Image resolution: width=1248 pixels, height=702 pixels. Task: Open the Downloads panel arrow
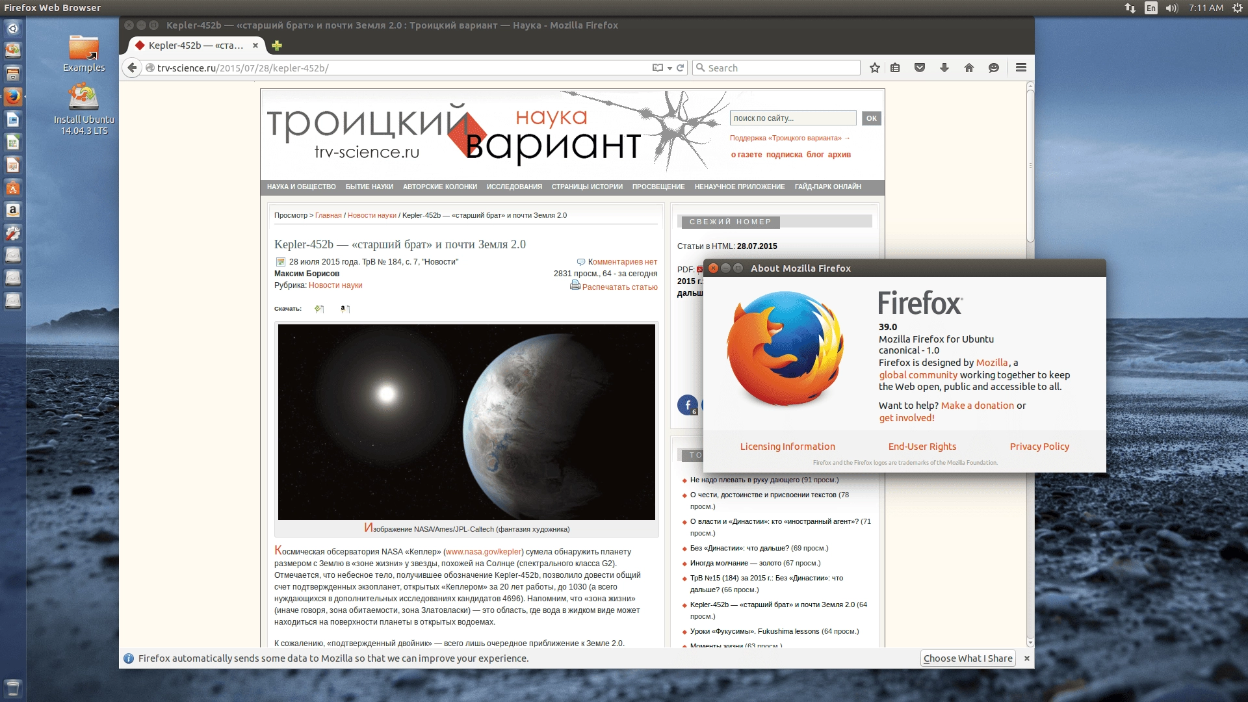point(944,68)
